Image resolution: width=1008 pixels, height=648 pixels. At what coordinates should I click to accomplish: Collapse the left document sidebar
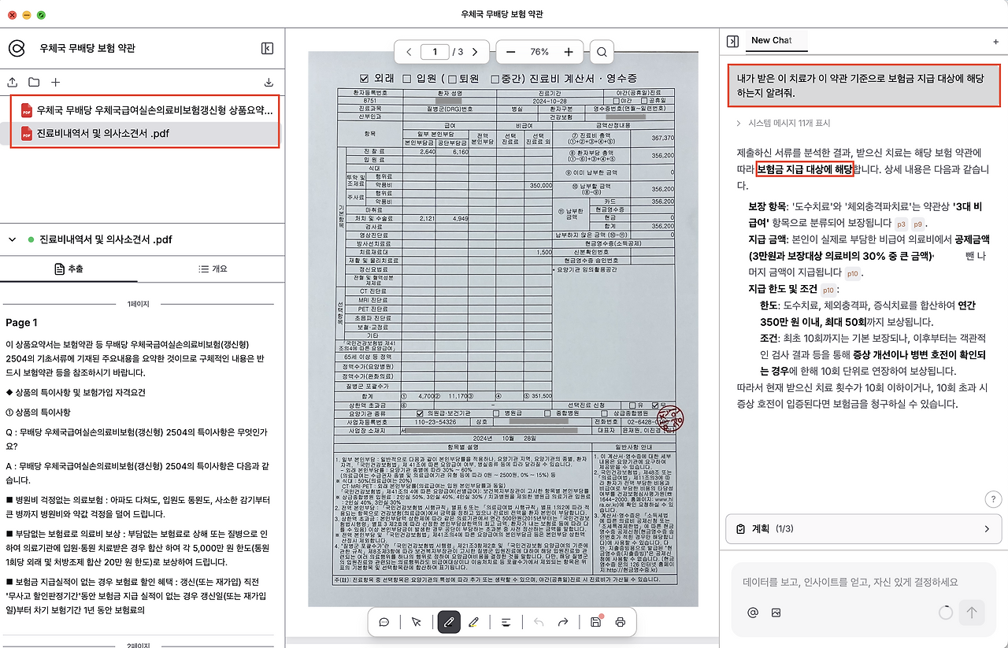pyautogui.click(x=267, y=48)
